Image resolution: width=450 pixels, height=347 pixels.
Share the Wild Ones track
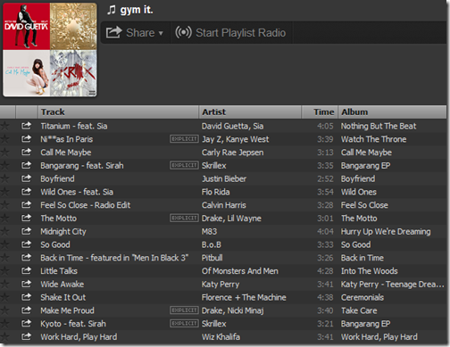tap(26, 192)
